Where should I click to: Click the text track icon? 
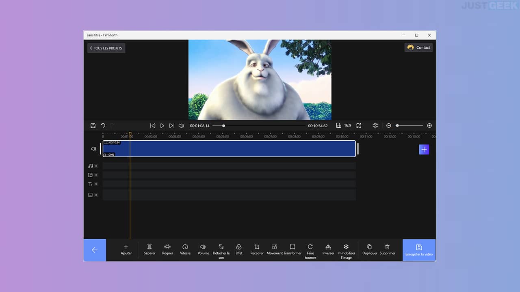pyautogui.click(x=91, y=184)
